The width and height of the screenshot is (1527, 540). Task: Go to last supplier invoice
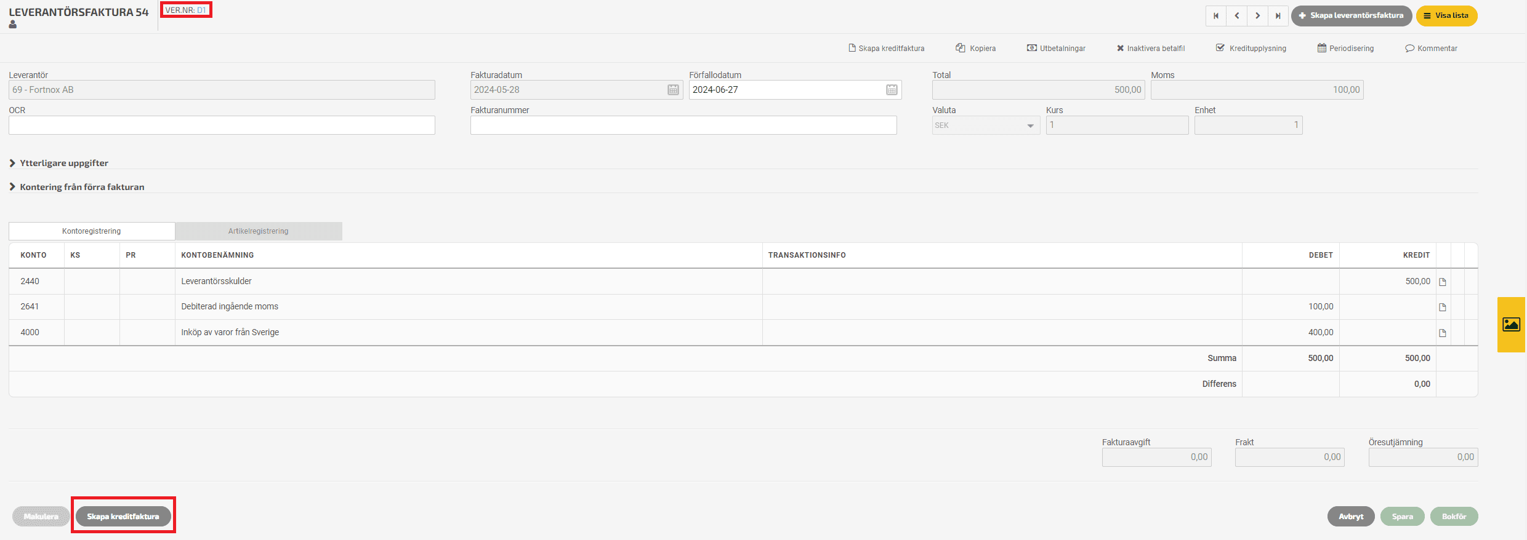1278,16
